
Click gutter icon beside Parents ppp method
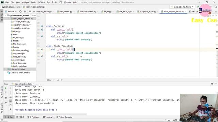tap(42, 36)
